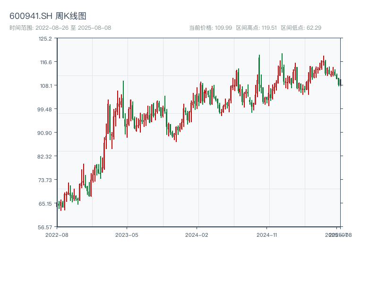This screenshot has height=283, width=378.
Task: Select the time range text 2022-08-26 至 2025-08-08
Action: coord(73,28)
